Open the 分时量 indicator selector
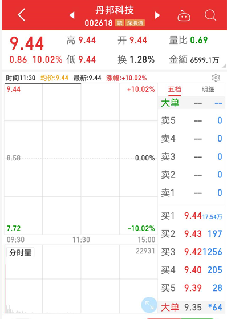Screen dimensions: 227x319 point(20,252)
